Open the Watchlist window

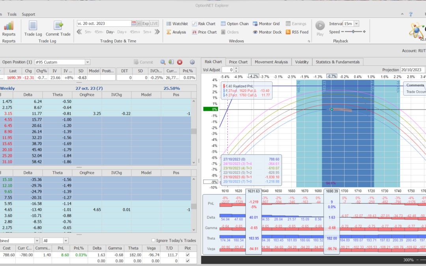[x=177, y=24]
